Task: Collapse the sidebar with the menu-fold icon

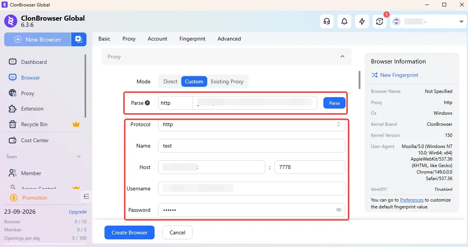Action: pyautogui.click(x=86, y=196)
